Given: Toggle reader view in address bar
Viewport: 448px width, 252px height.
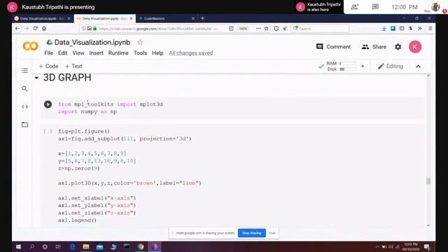Looking at the screenshot, I should [231, 29].
